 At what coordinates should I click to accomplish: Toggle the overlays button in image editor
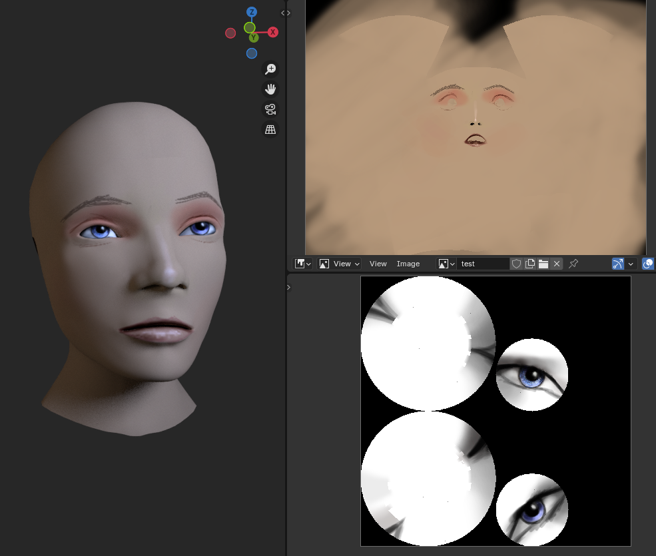click(647, 264)
